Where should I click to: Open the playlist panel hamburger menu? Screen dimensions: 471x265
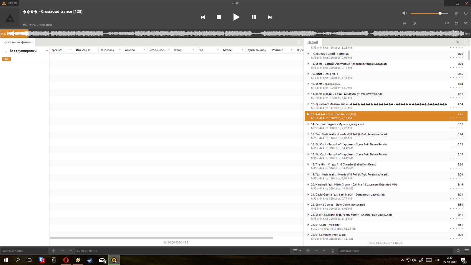(x=466, y=42)
